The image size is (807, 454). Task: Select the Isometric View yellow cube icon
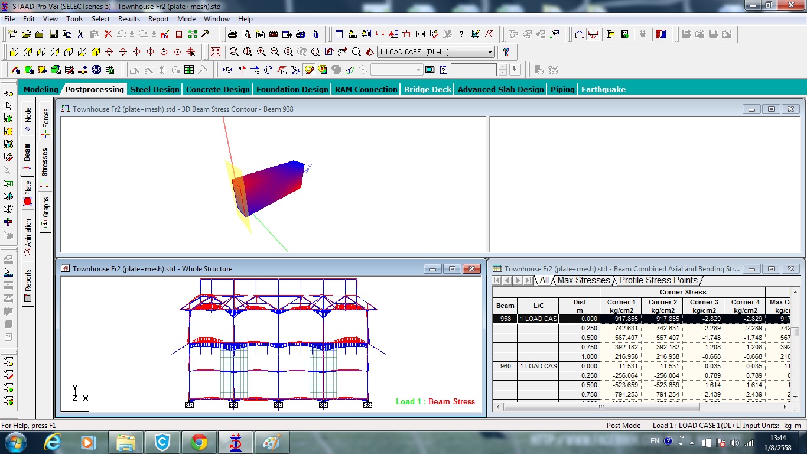point(95,51)
